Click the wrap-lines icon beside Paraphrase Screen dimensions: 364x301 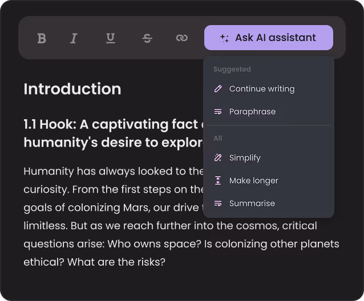coord(218,112)
